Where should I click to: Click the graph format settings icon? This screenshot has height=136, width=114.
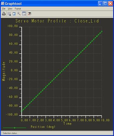pyautogui.click(x=30, y=14)
